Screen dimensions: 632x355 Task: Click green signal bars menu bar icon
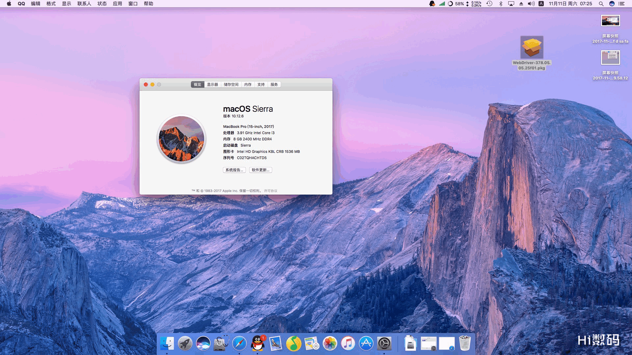[442, 4]
